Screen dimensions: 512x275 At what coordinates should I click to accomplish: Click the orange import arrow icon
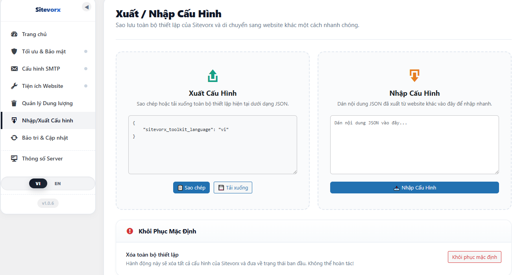click(414, 75)
